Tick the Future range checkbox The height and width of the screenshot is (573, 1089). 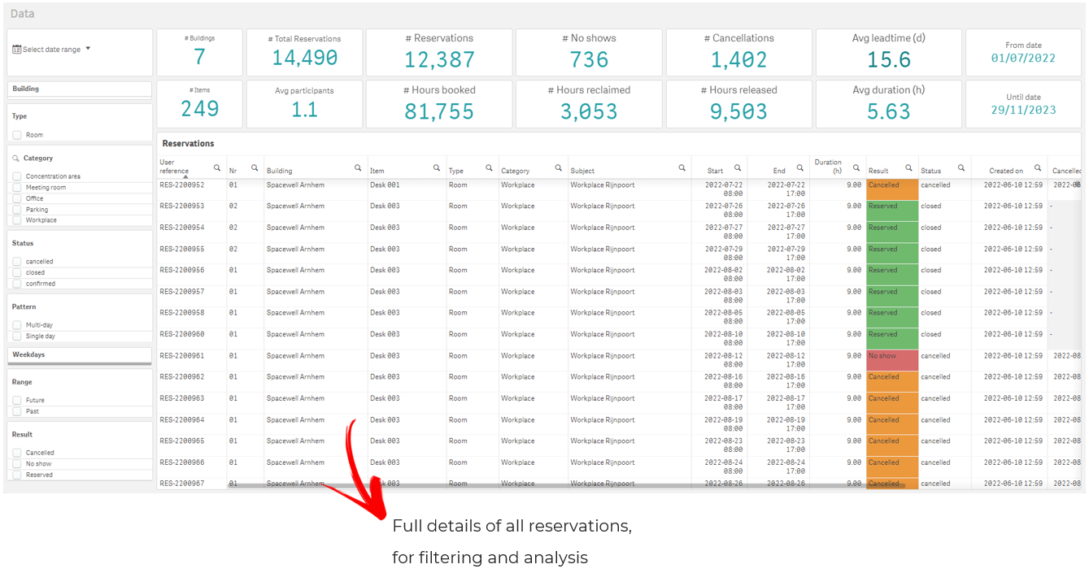[x=16, y=400]
